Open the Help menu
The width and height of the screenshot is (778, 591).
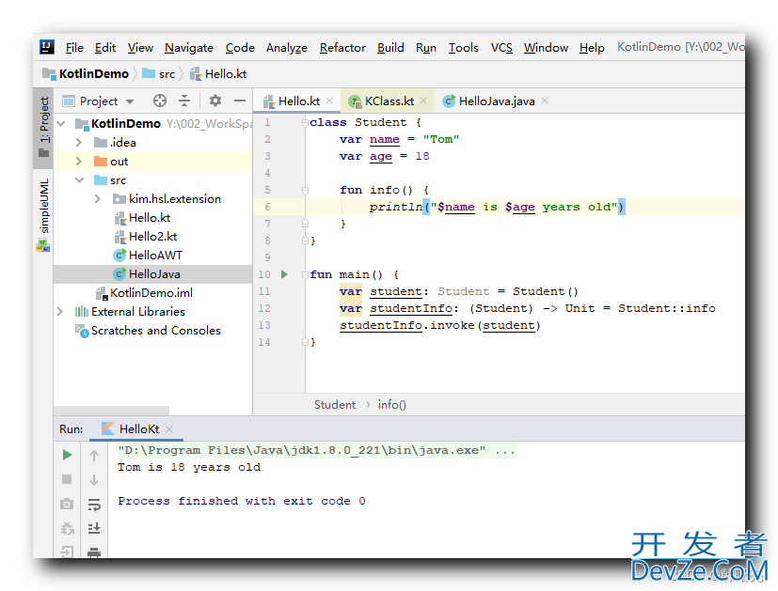coord(592,48)
